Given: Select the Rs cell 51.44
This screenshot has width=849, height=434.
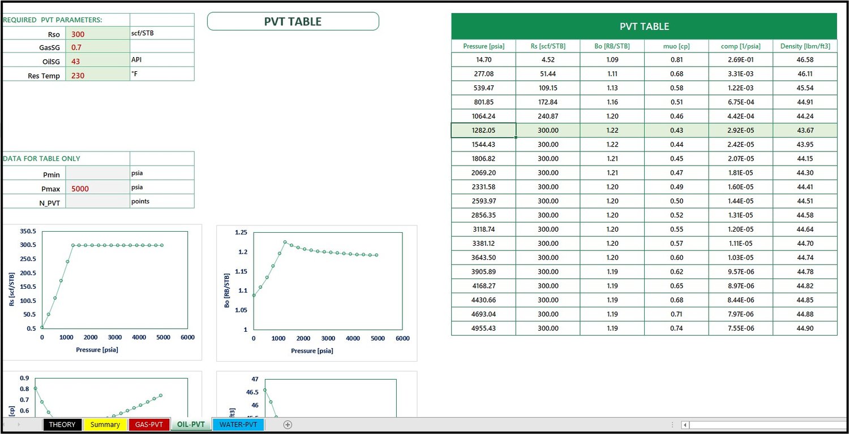Looking at the screenshot, I should (x=548, y=73).
